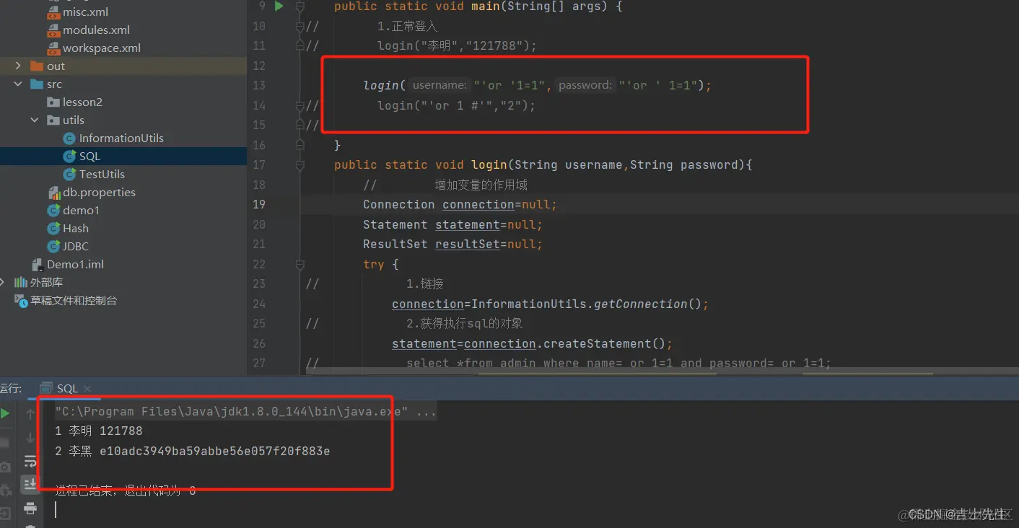This screenshot has width=1019, height=528.
Task: Select the SQL class in the tree
Action: pos(123,156)
